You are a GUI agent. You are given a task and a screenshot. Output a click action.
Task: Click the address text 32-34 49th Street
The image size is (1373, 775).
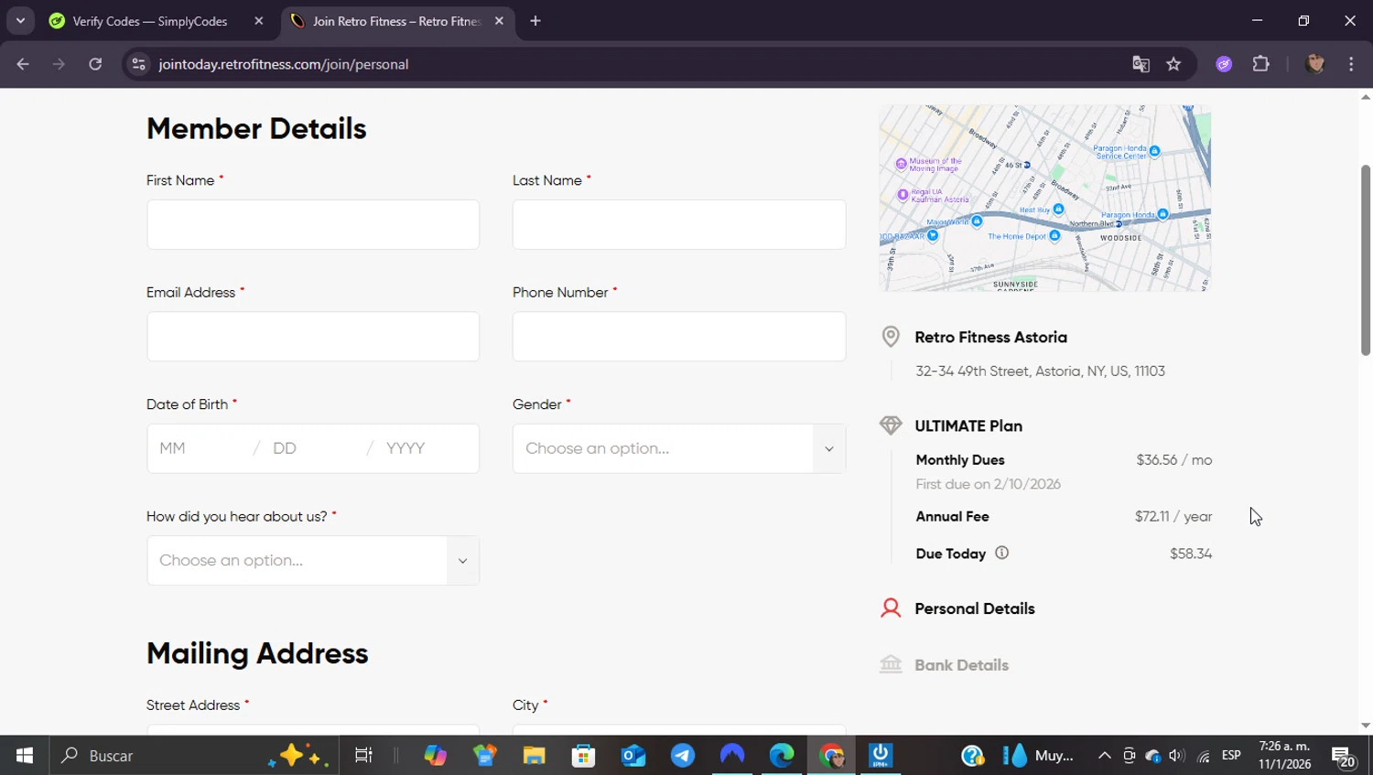pyautogui.click(x=1041, y=371)
